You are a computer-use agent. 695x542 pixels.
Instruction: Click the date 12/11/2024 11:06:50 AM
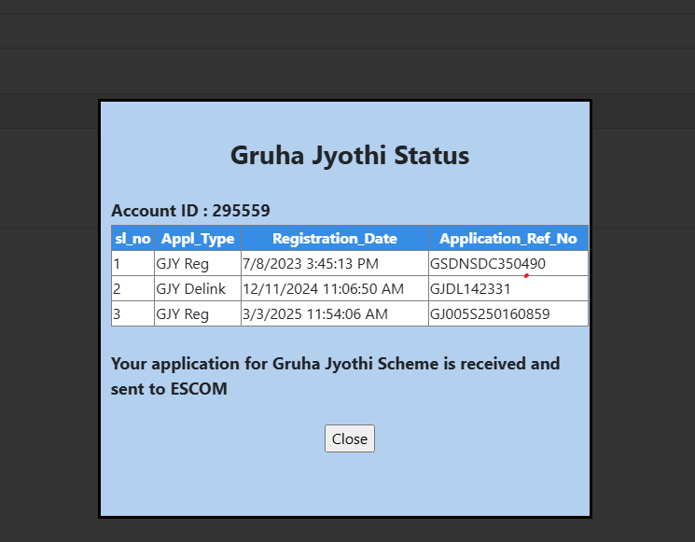coord(323,289)
